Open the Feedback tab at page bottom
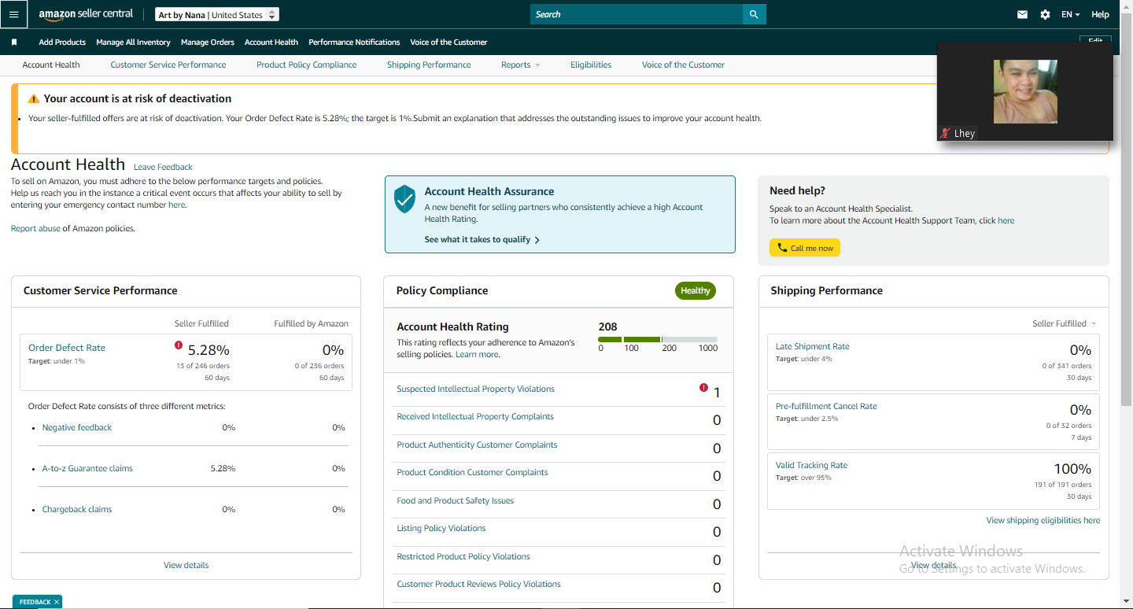The width and height of the screenshot is (1133, 609). coord(35,602)
